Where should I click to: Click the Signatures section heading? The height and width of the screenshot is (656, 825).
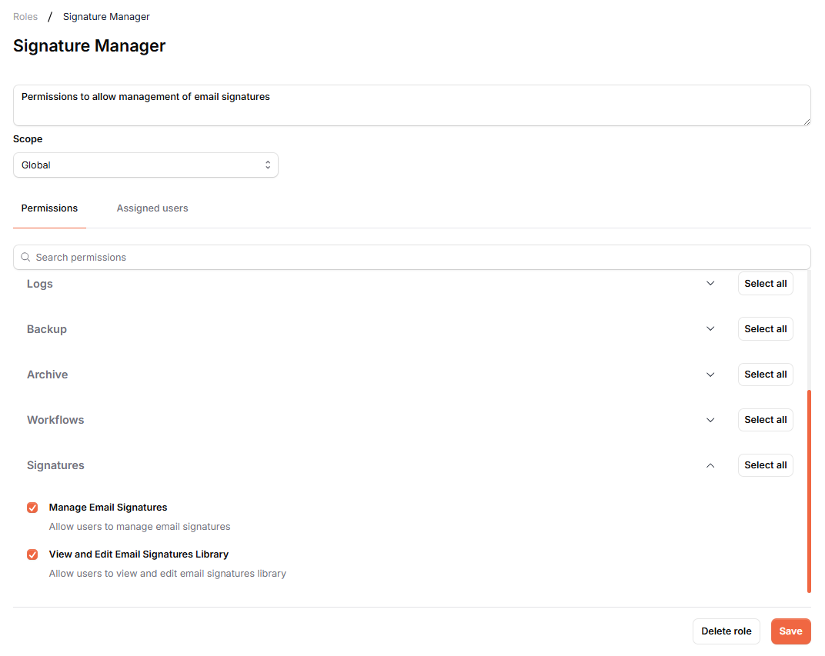(55, 465)
